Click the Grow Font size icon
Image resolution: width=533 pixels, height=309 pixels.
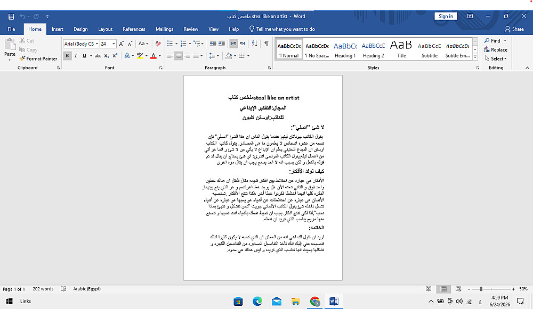[122, 44]
